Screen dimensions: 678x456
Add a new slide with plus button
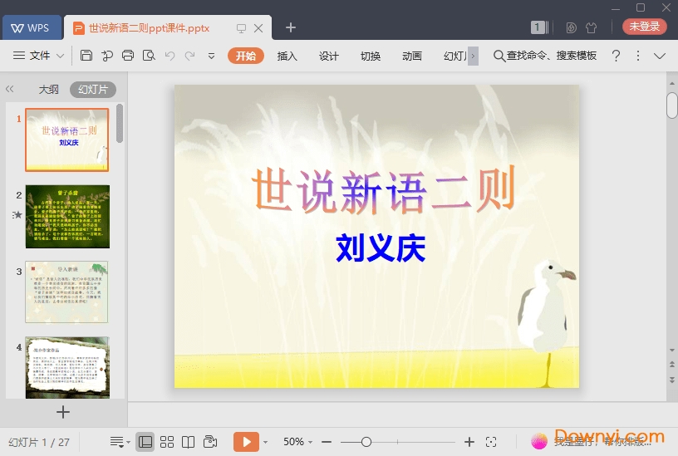[63, 412]
